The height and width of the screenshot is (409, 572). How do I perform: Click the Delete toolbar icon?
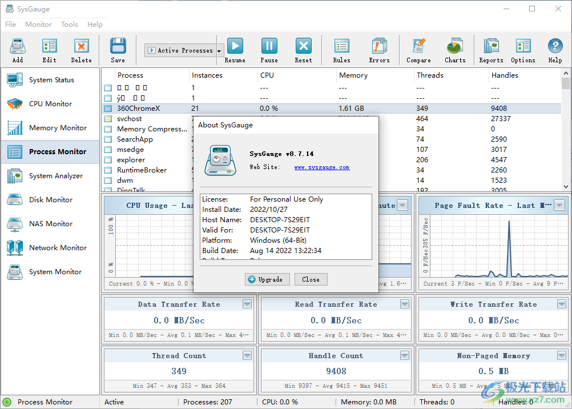pyautogui.click(x=82, y=46)
